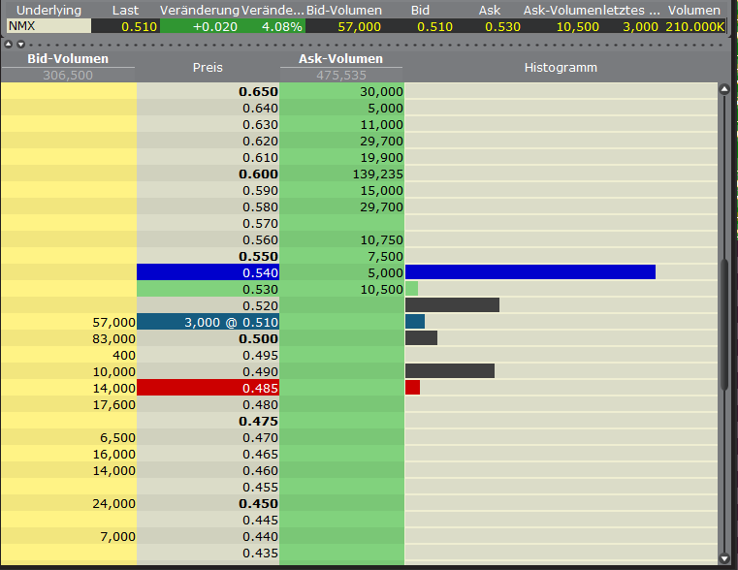Click the Bid-Volumen column header
Viewport: 738px width, 570px height.
pyautogui.click(x=68, y=59)
